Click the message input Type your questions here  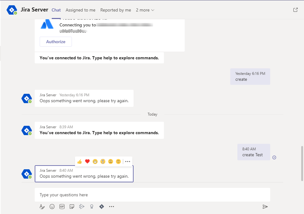click(x=152, y=195)
